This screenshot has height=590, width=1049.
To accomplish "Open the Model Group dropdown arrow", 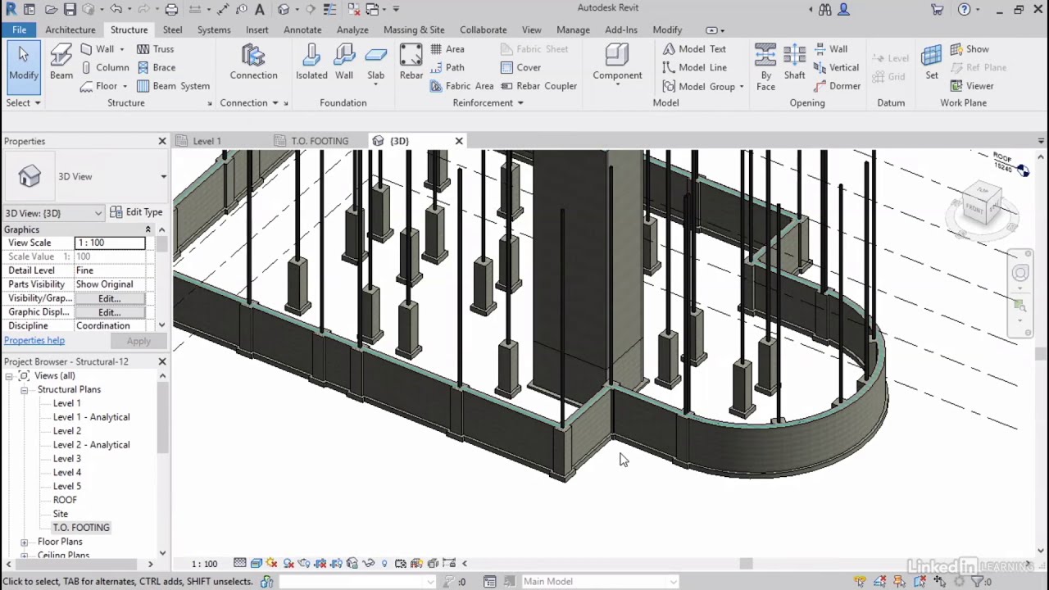I will [741, 86].
